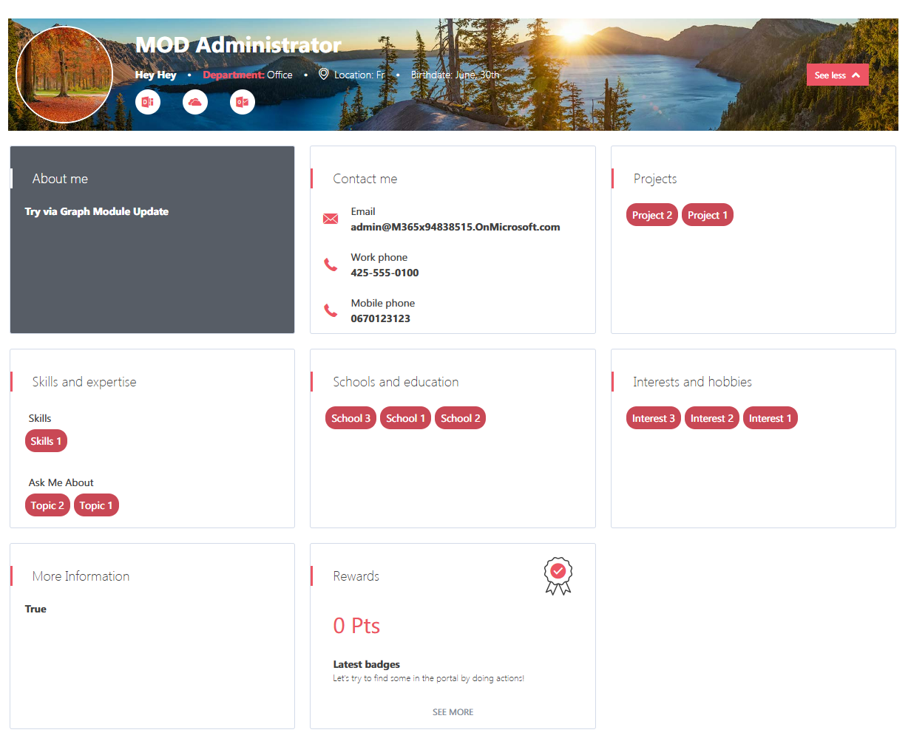Click the Work phone handset icon
Screen dimensions: 911x741
[331, 264]
